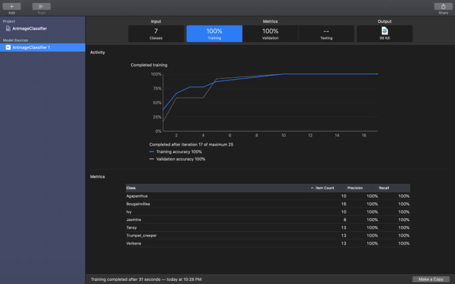Click the Make a Copy button

click(x=431, y=279)
